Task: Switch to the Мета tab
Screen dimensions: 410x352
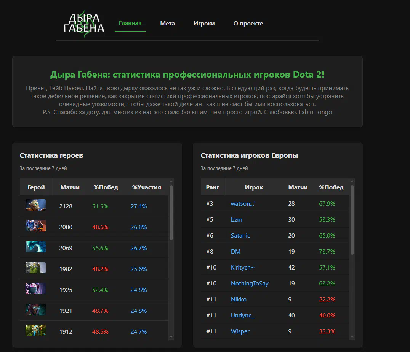Action: click(167, 24)
